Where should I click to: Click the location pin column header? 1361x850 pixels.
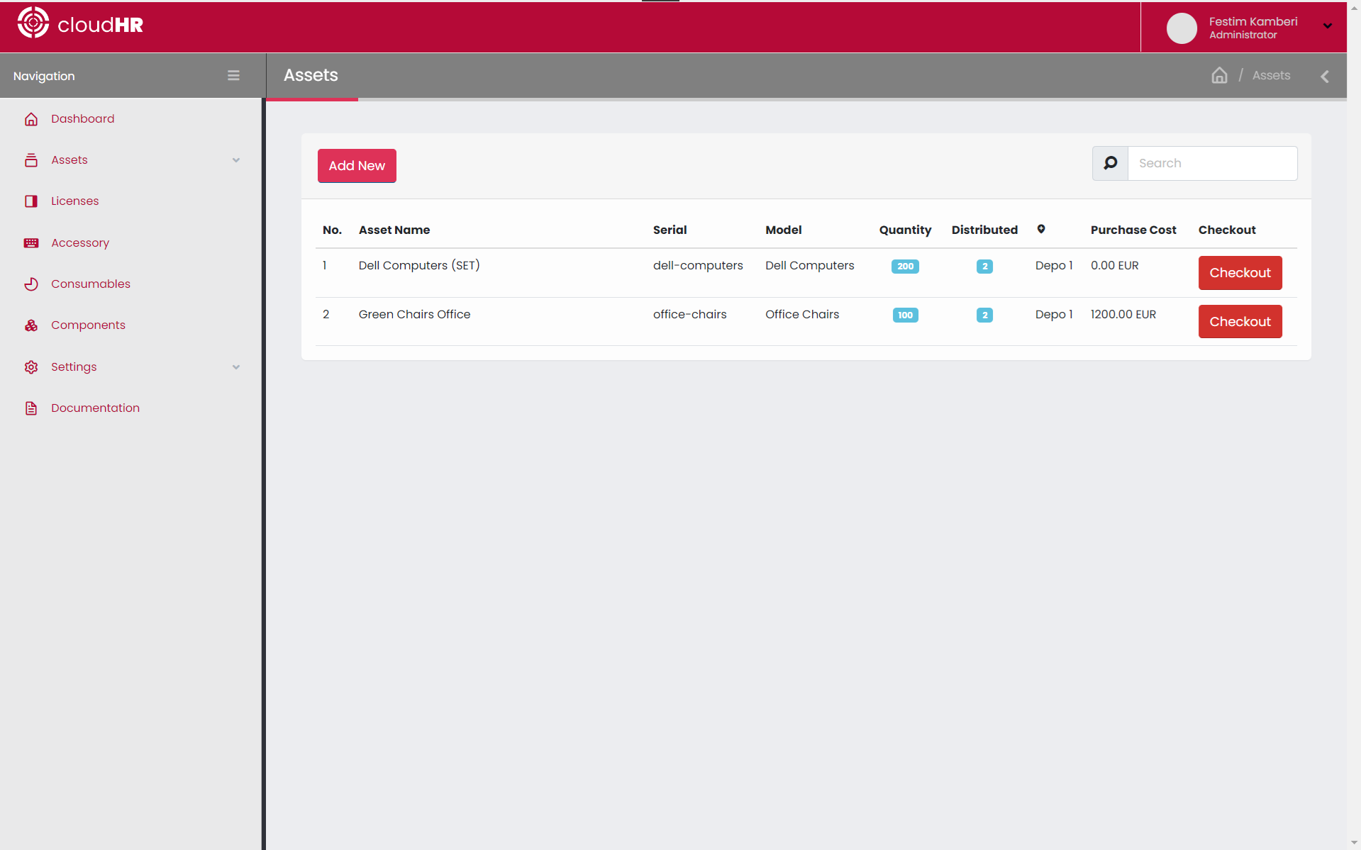[x=1041, y=229]
